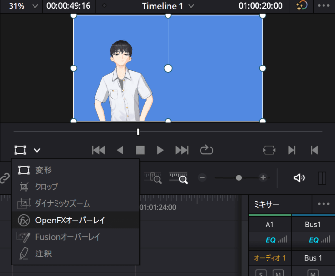Screen dimensions: 335x276
Task: Toggle mute M on Bus 1
Action: 313,273
